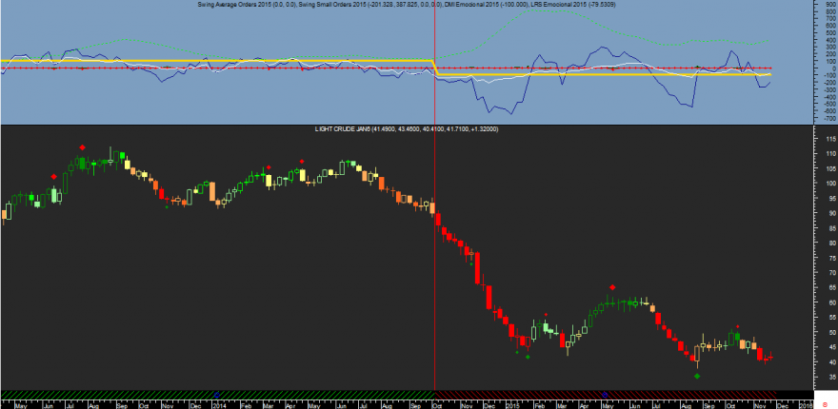Click the red diamond above the April 2014 candles
This screenshot has width=838, height=409.
[x=302, y=161]
